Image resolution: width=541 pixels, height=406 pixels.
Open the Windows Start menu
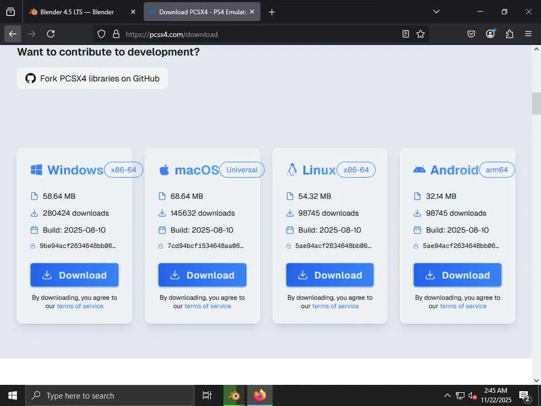point(13,395)
